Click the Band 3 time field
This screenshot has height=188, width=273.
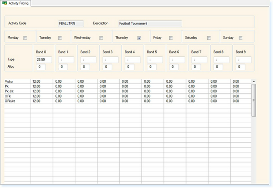[x=111, y=60]
